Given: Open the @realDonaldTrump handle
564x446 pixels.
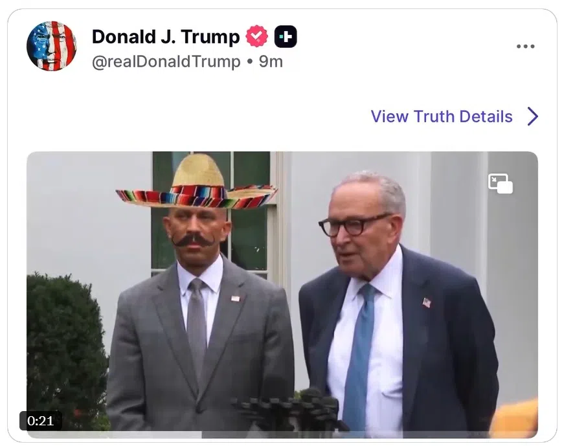Looking at the screenshot, I should coord(166,62).
